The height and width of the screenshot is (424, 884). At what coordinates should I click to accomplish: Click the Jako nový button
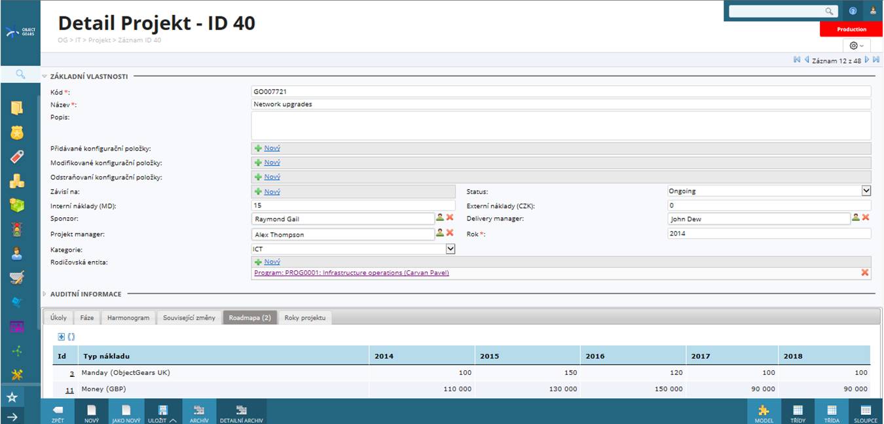pos(126,412)
